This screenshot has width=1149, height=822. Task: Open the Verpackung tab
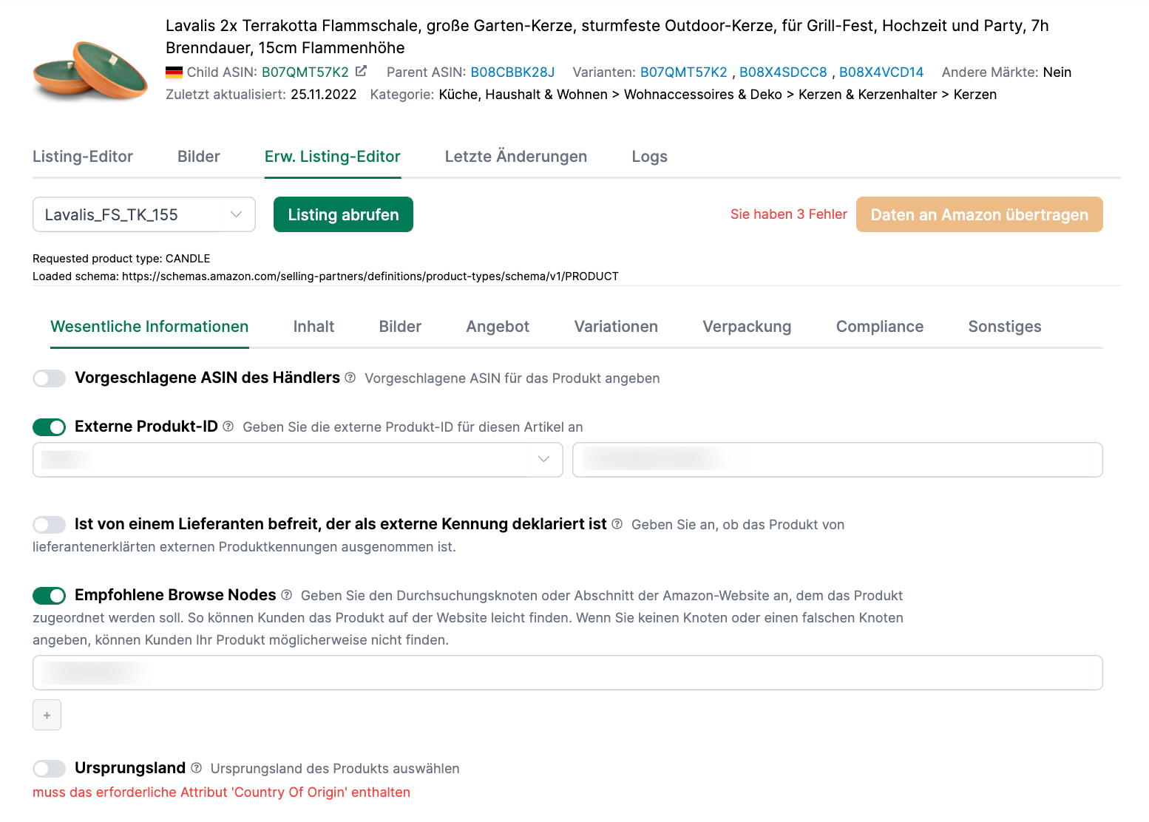coord(747,327)
